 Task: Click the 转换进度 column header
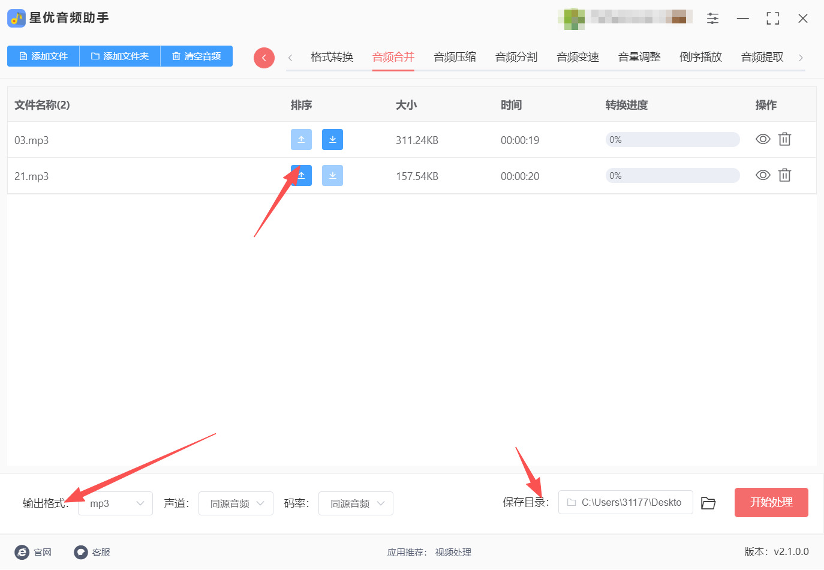coord(627,105)
